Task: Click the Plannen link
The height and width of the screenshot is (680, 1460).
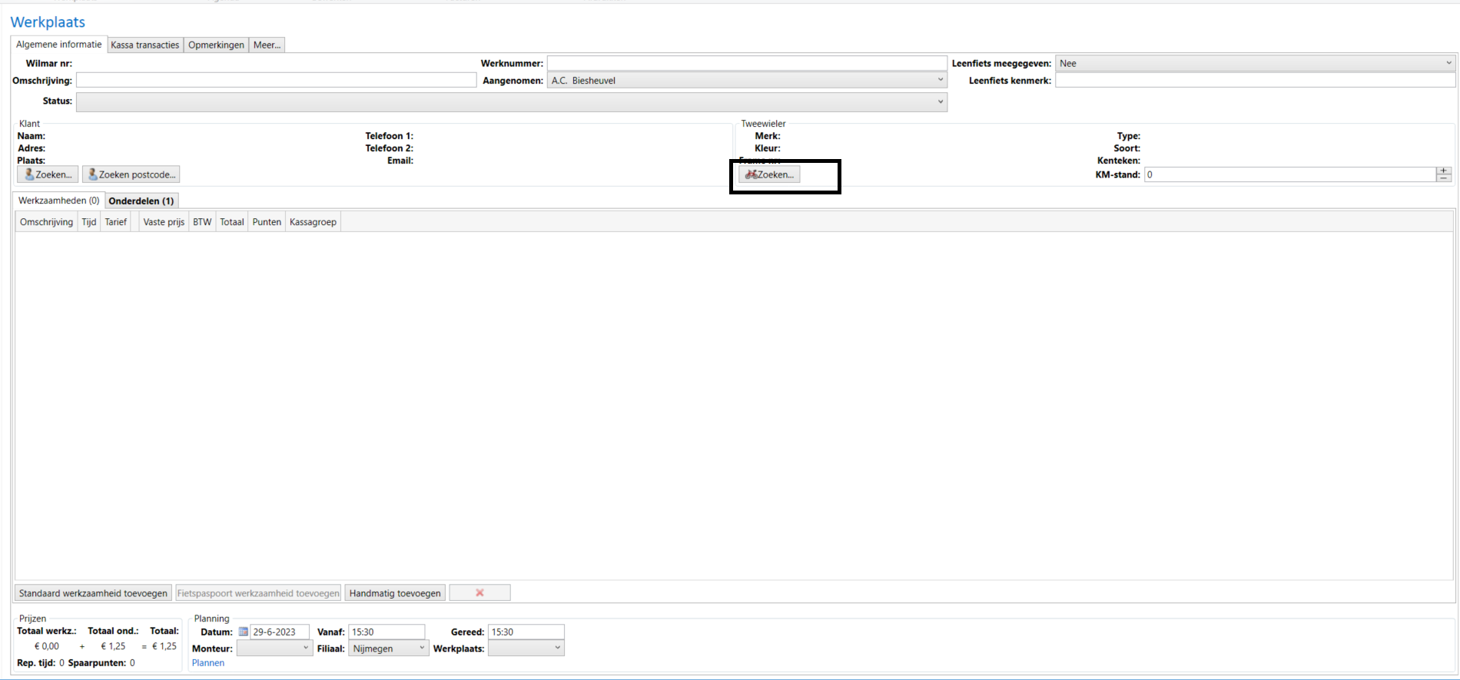Action: tap(208, 663)
